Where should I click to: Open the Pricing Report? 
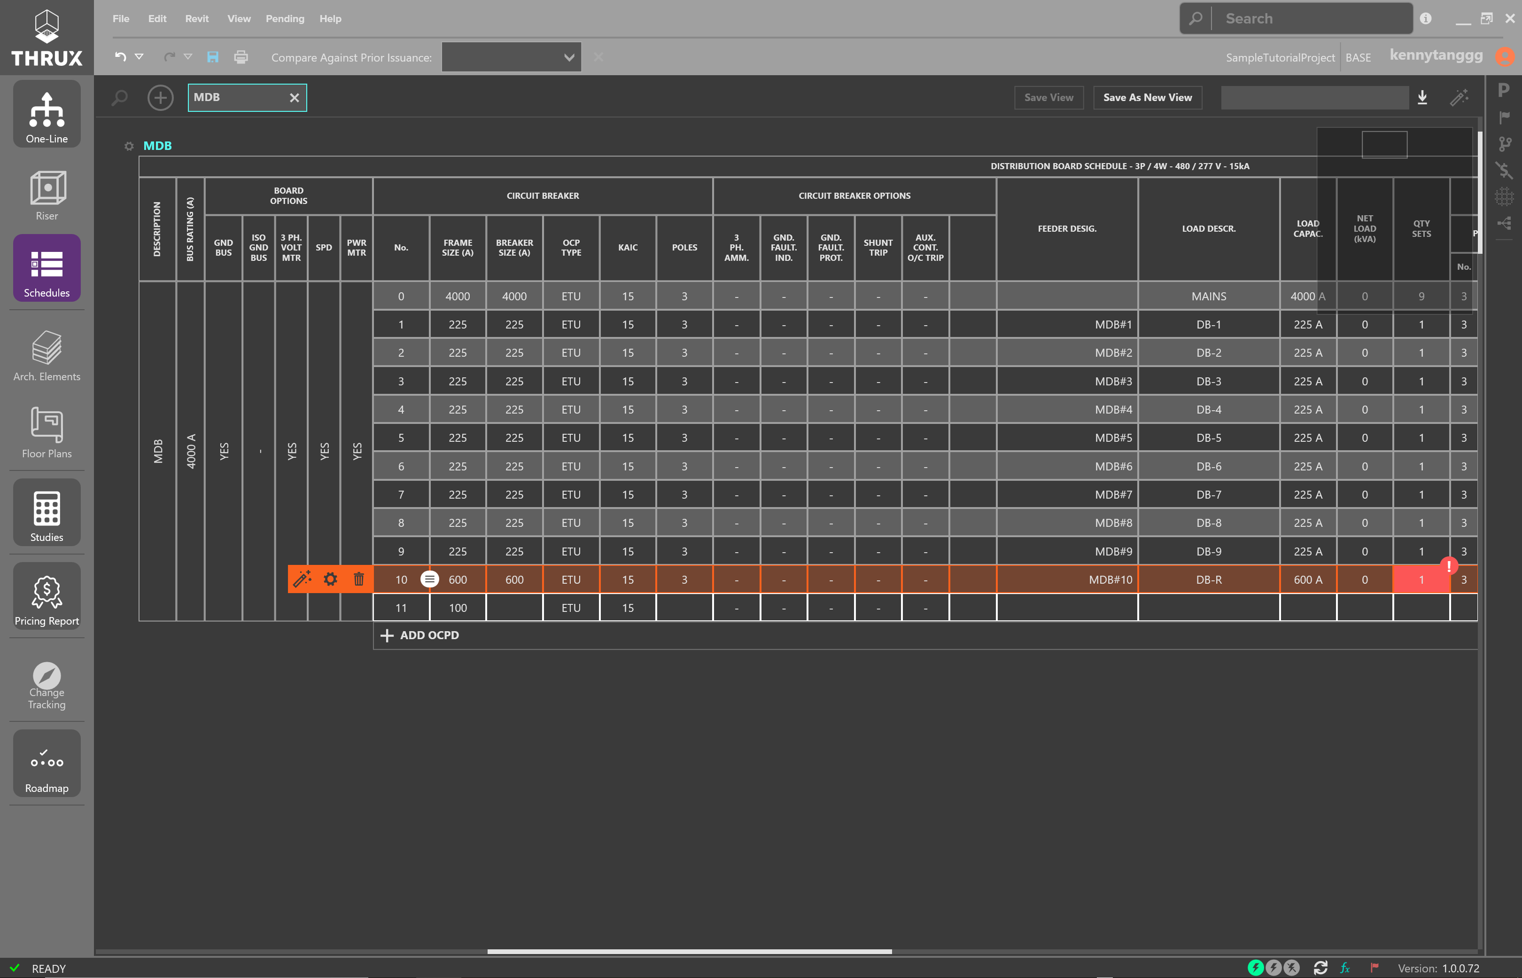(x=47, y=596)
